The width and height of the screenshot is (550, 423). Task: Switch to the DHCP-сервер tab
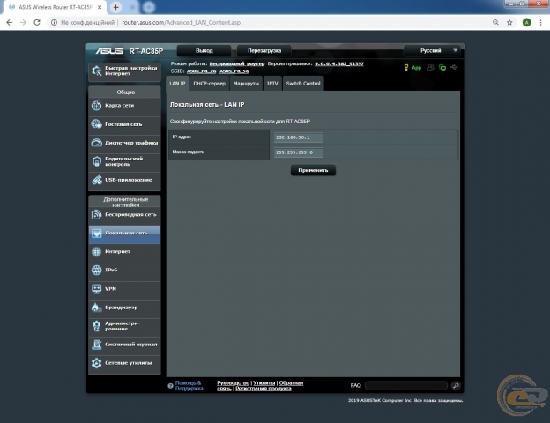click(209, 83)
